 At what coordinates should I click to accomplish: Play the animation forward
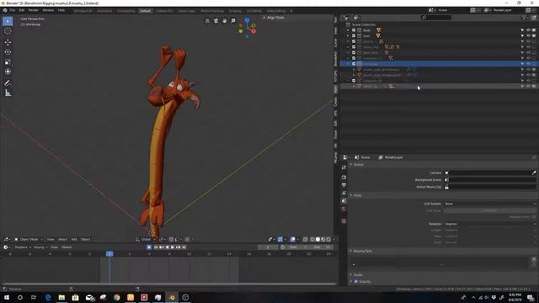coord(173,247)
